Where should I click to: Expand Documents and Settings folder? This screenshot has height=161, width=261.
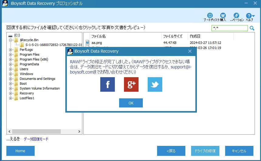pyautogui.click(x=11, y=79)
